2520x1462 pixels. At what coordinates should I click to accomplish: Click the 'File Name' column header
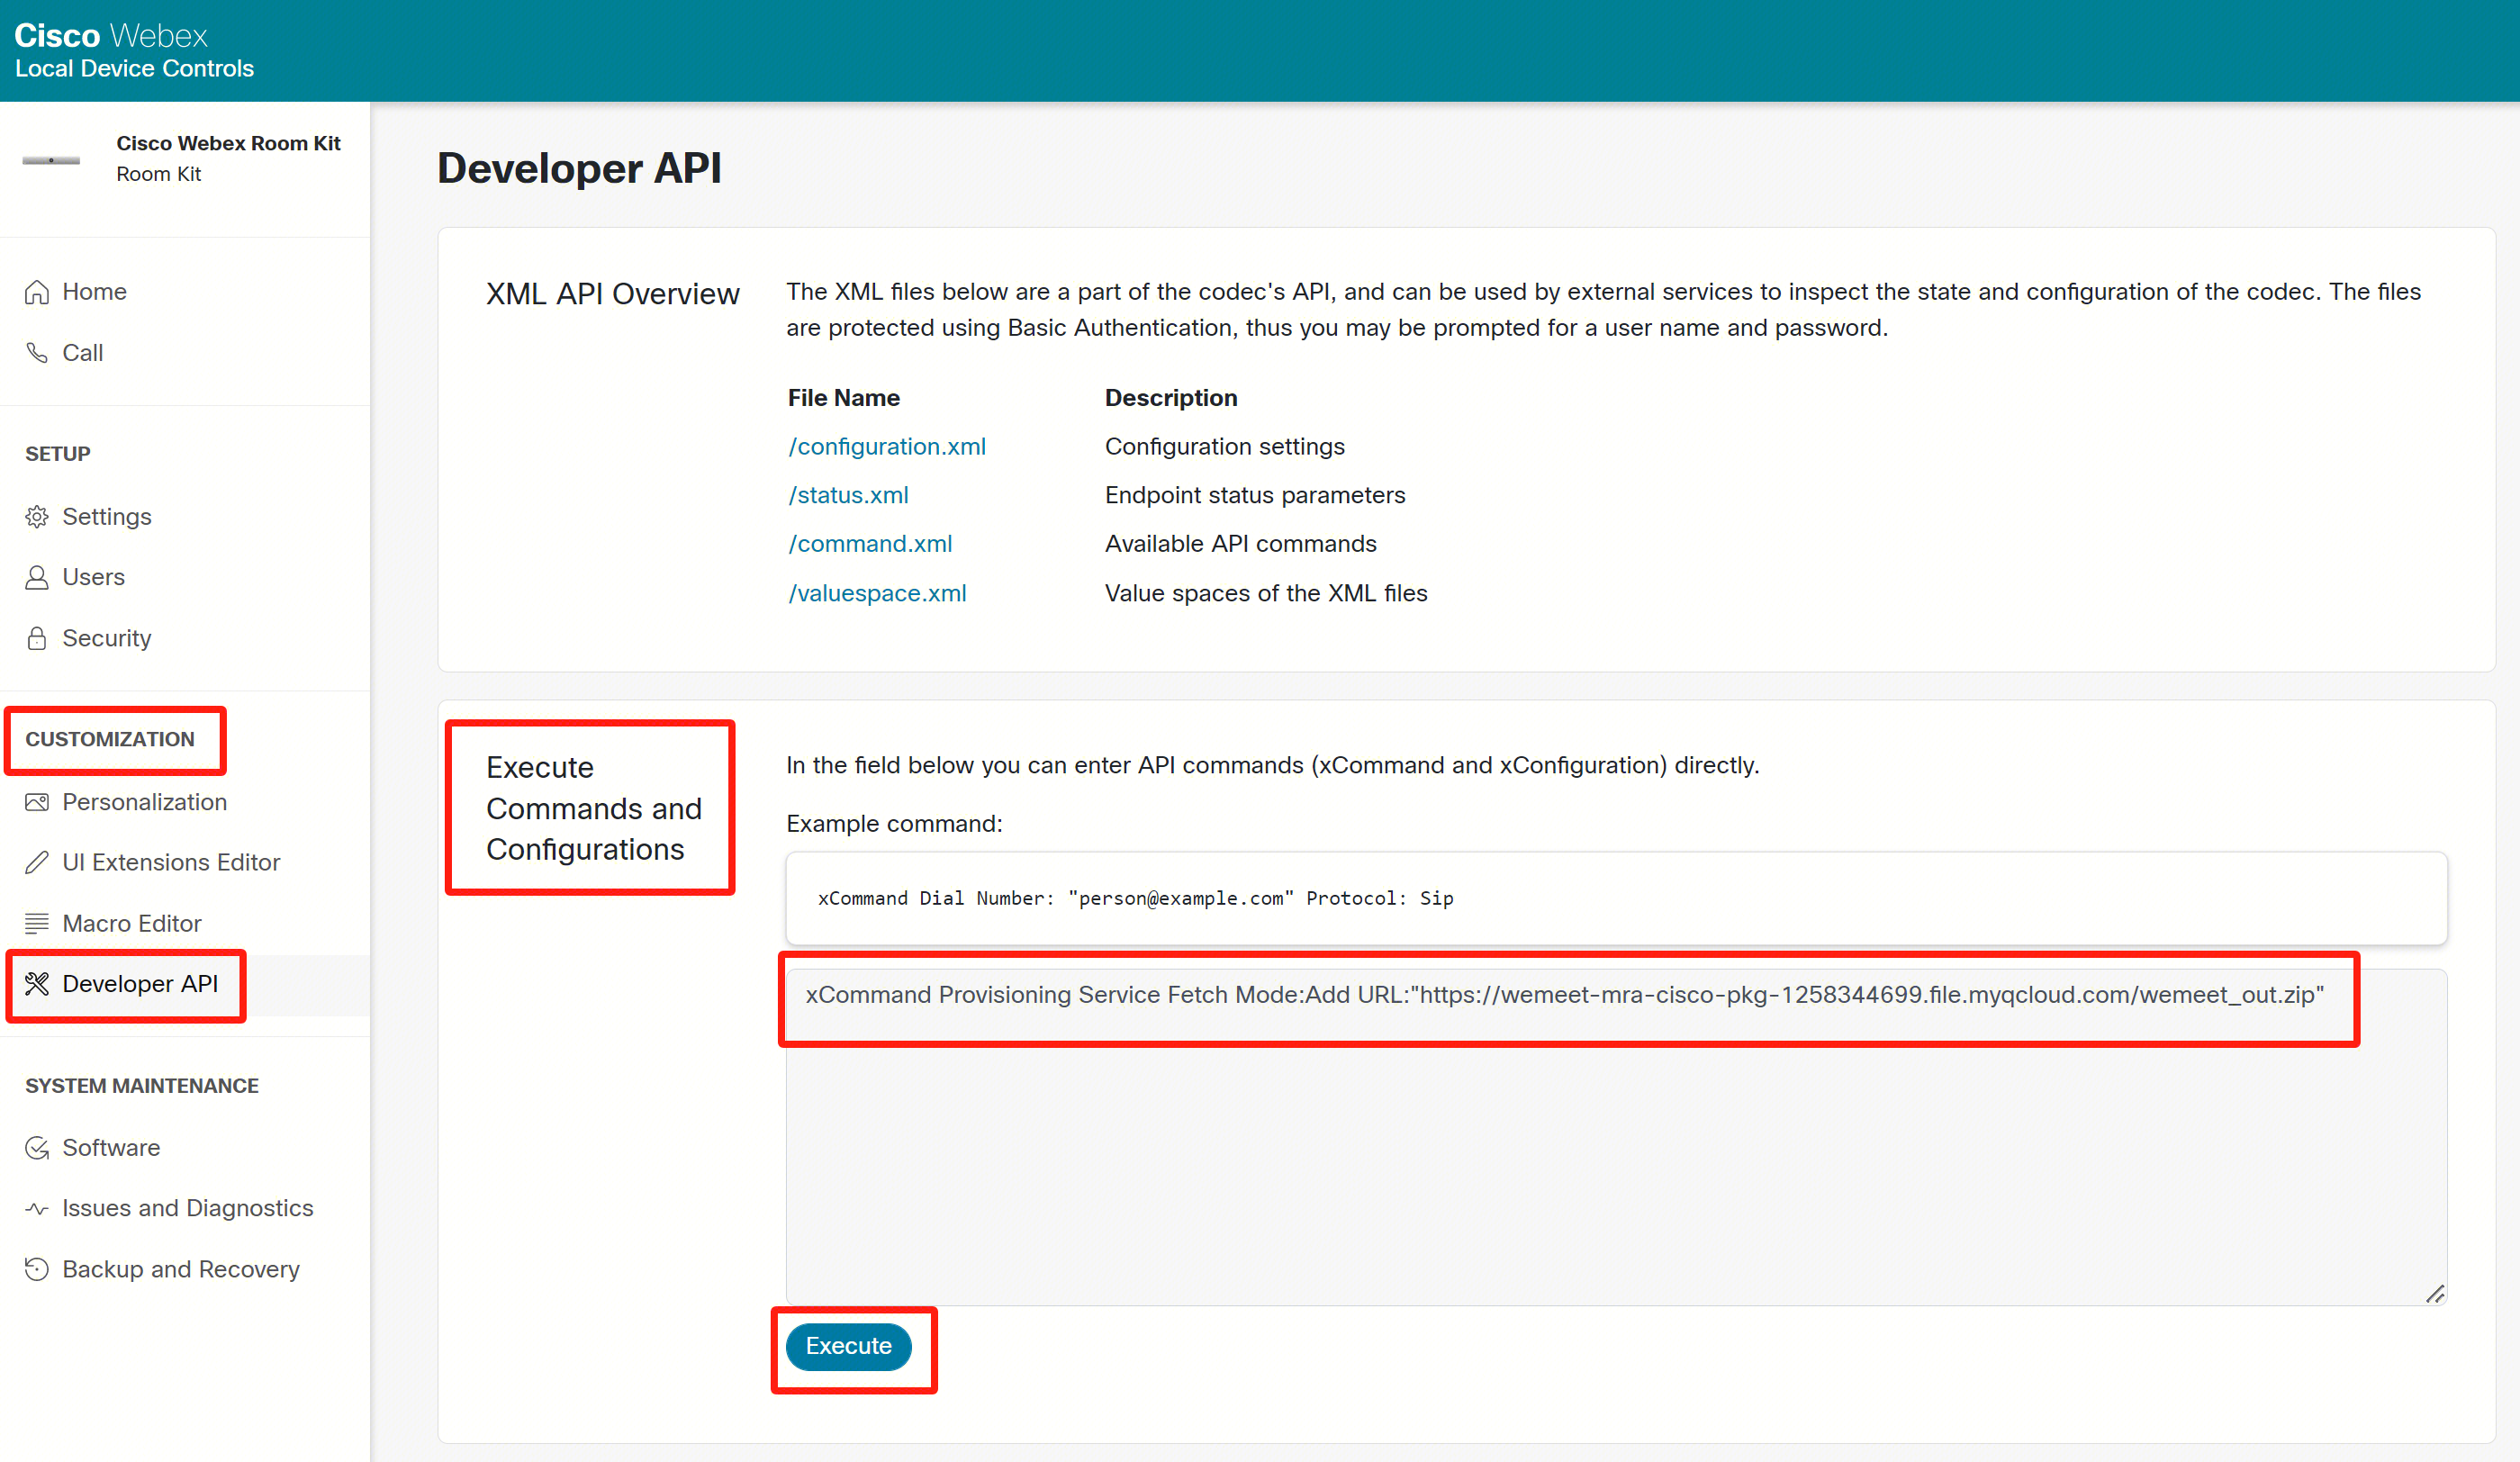coord(843,398)
